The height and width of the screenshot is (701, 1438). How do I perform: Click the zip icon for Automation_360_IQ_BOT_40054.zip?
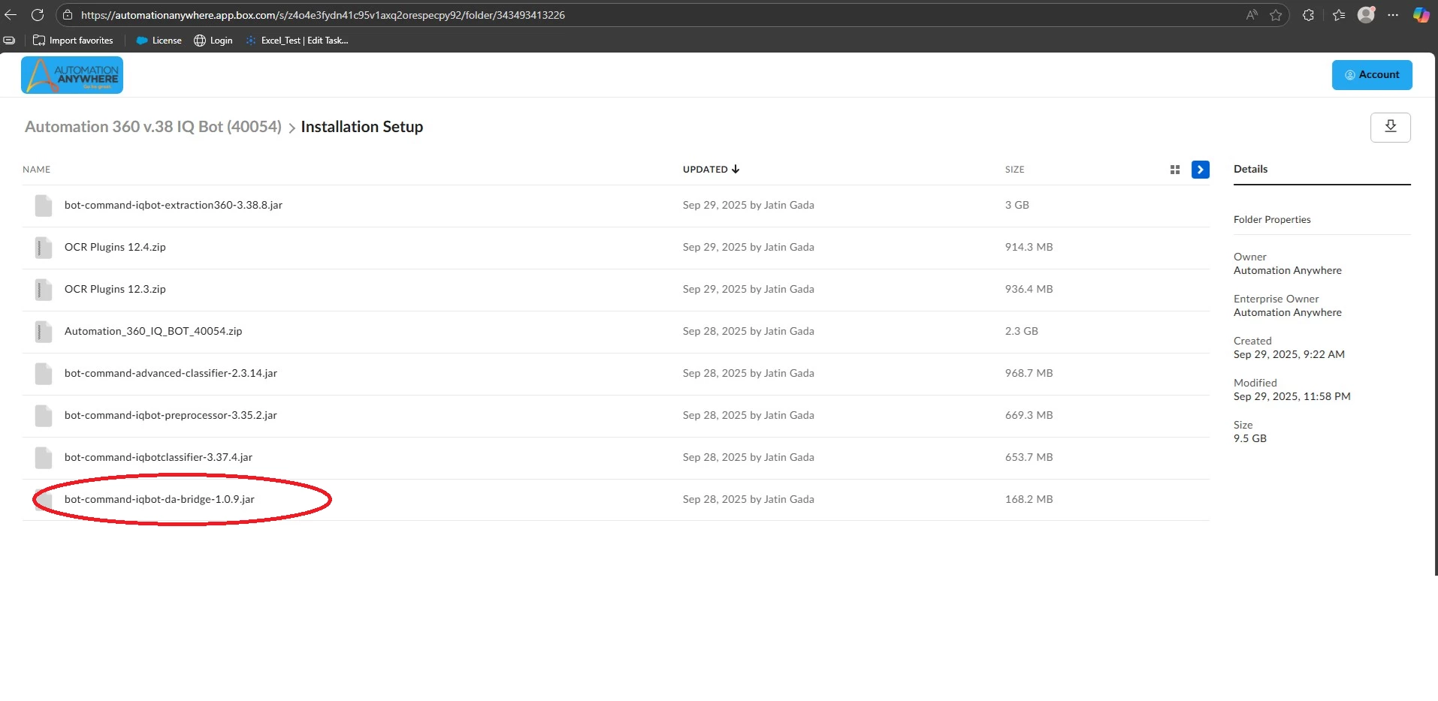pos(44,332)
